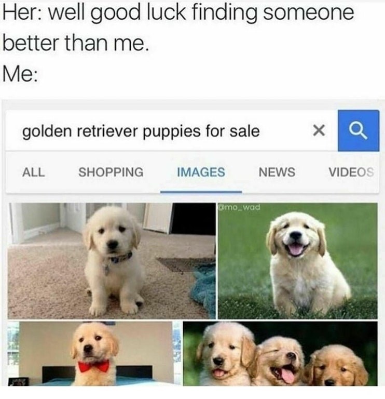Click the collar tag on the carpet puppy
The height and width of the screenshot is (399, 385).
107,270
